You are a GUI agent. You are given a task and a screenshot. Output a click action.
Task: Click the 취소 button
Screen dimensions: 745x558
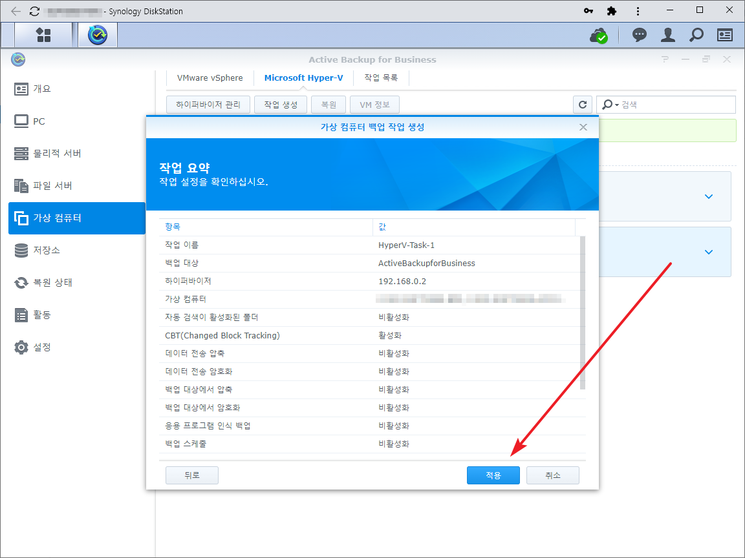click(x=552, y=475)
